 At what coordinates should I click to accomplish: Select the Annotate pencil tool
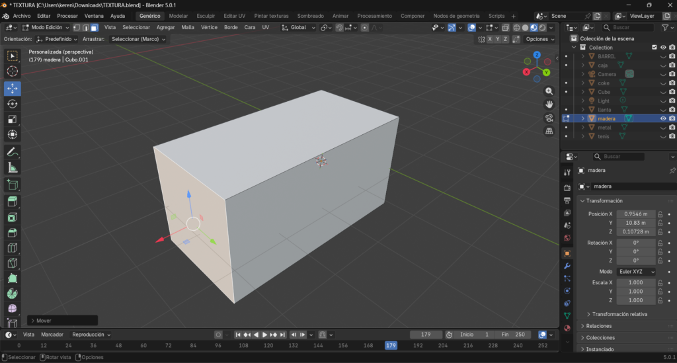(12, 152)
